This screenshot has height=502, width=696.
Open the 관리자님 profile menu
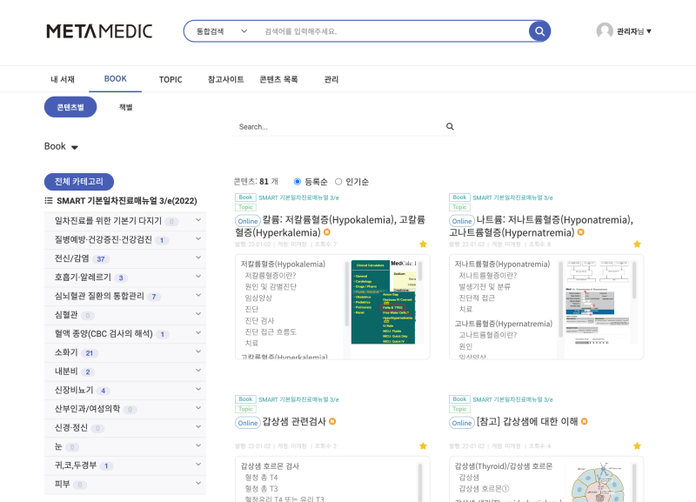[x=629, y=30]
